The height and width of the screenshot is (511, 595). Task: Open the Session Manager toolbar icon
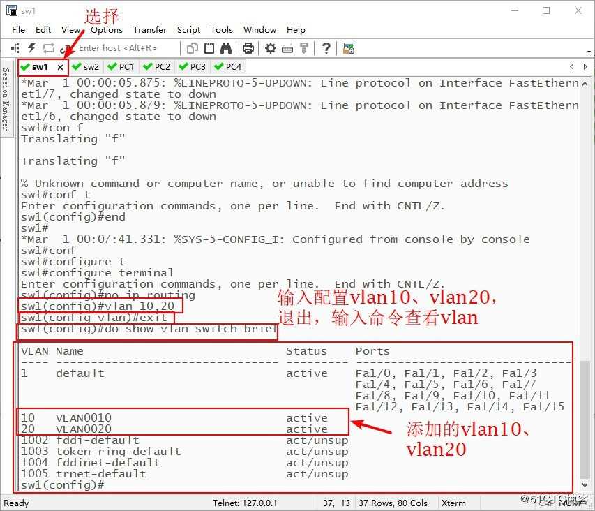(x=15, y=48)
